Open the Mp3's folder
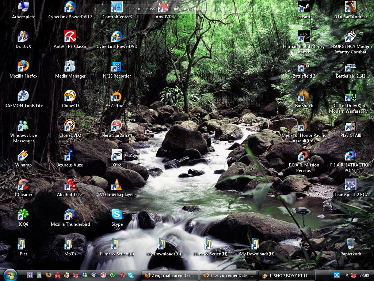This screenshot has height=281, width=374. 70,244
